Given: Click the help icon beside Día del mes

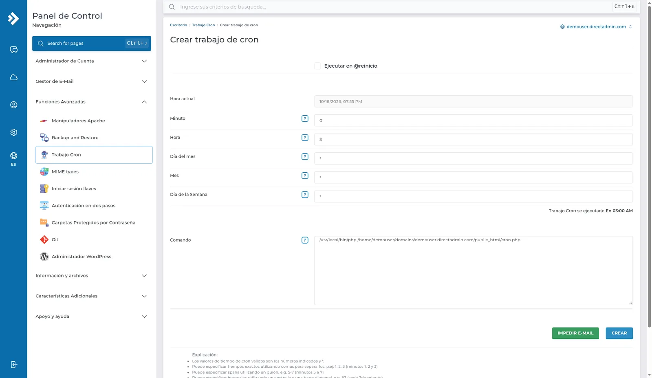Looking at the screenshot, I should pyautogui.click(x=305, y=156).
